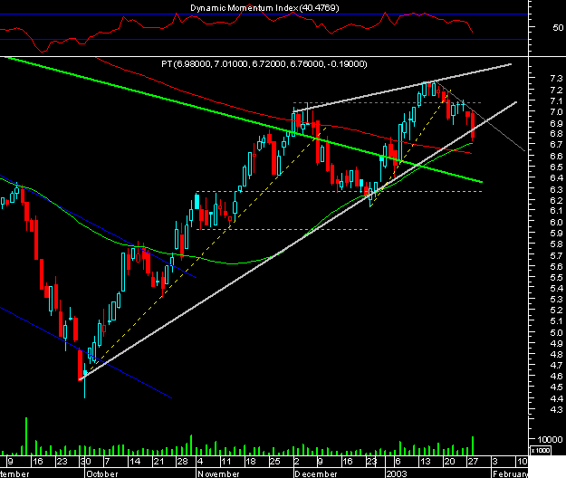Click the date label 7 on time axis
The width and height of the screenshot is (566, 478).
(x=107, y=462)
